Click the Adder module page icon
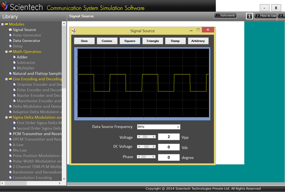 [x=14, y=57]
